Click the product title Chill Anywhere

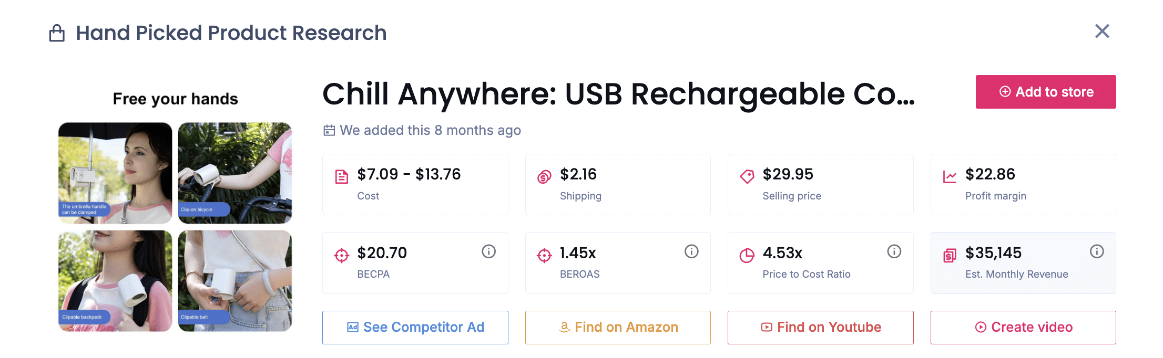point(618,94)
